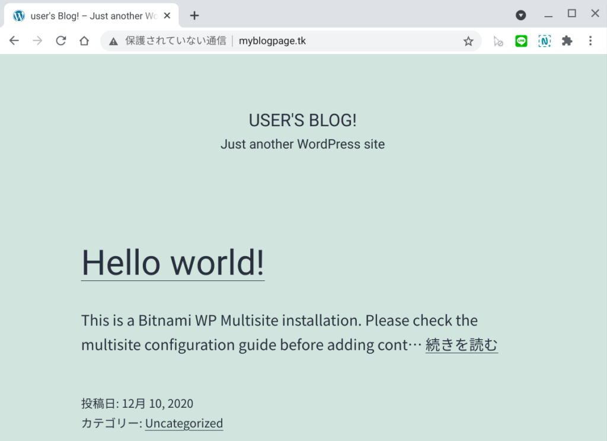Go forward using the forward arrow
The height and width of the screenshot is (441, 607).
tap(37, 41)
